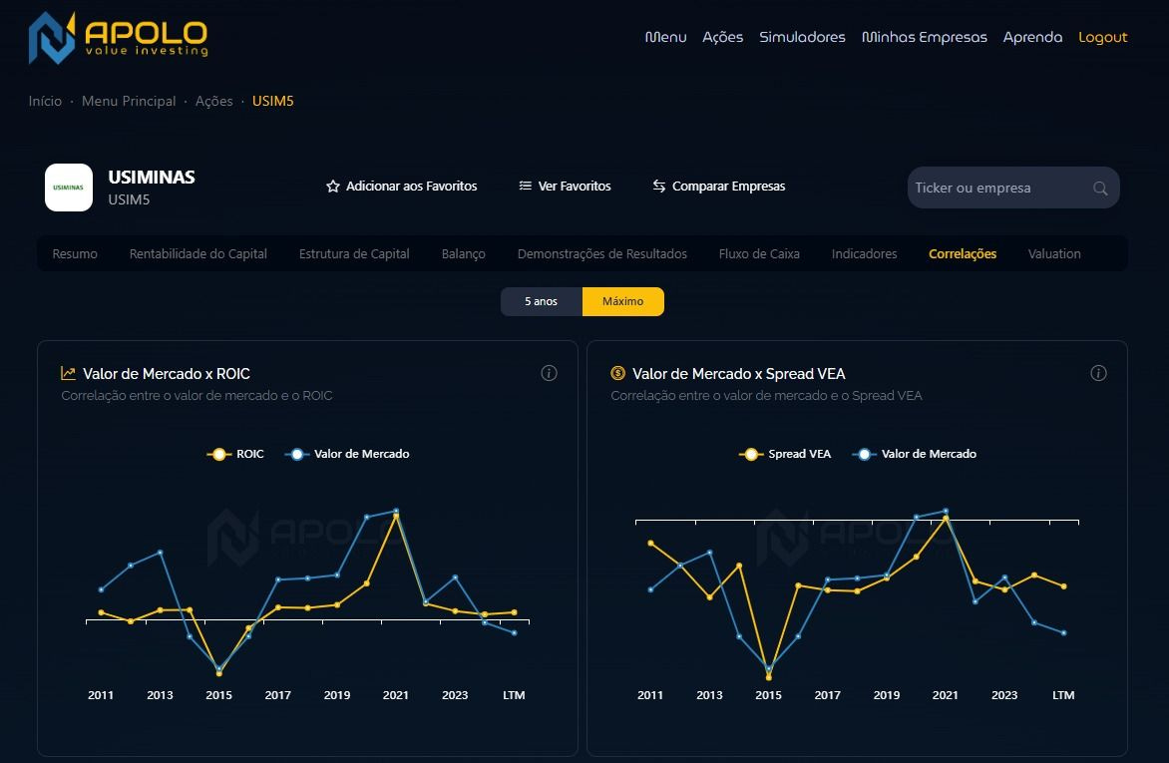
Task: Open info icon on Valor de Mercado x Spread VEA card
Action: 1098,373
